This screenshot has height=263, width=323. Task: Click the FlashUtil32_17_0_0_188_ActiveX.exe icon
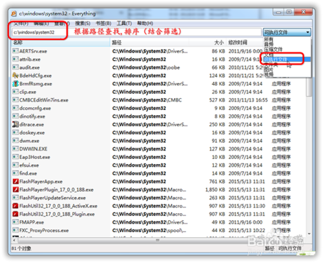(16, 206)
